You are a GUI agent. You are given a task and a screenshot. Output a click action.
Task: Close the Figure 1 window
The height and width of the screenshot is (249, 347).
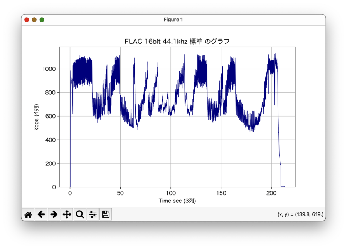tap(27, 20)
